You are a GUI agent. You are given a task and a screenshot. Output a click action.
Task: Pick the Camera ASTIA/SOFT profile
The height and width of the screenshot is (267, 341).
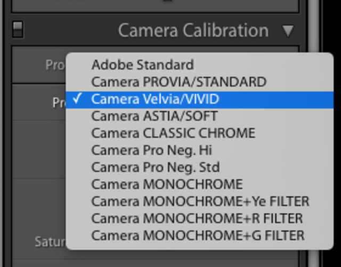[x=154, y=116]
